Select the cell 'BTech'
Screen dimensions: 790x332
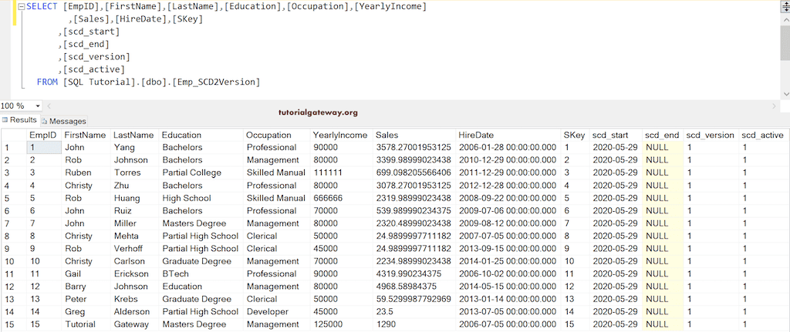(x=201, y=273)
